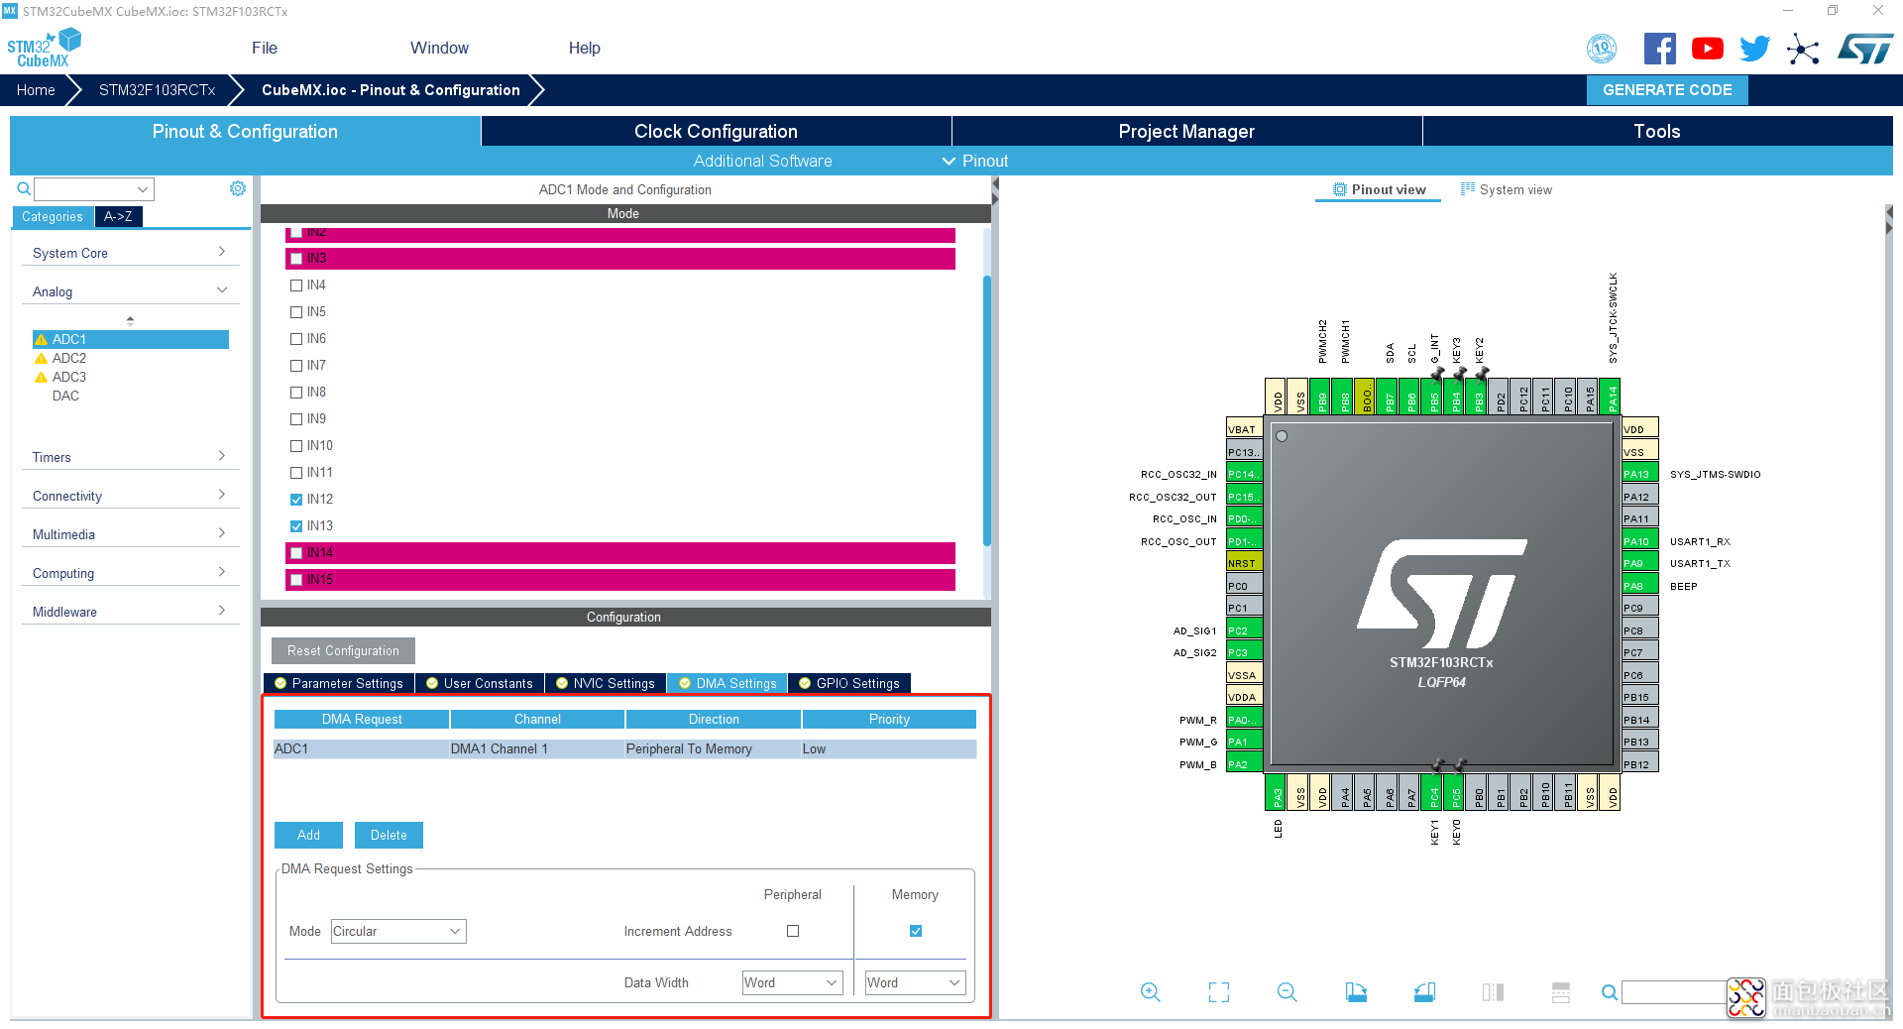The width and height of the screenshot is (1903, 1029).
Task: Expand the Multimedia category
Action: tap(130, 534)
